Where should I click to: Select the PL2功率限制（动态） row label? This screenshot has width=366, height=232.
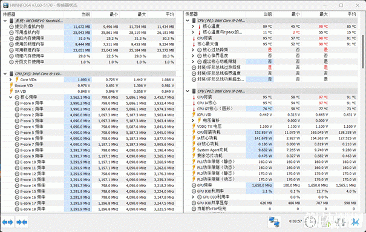click(x=216, y=179)
